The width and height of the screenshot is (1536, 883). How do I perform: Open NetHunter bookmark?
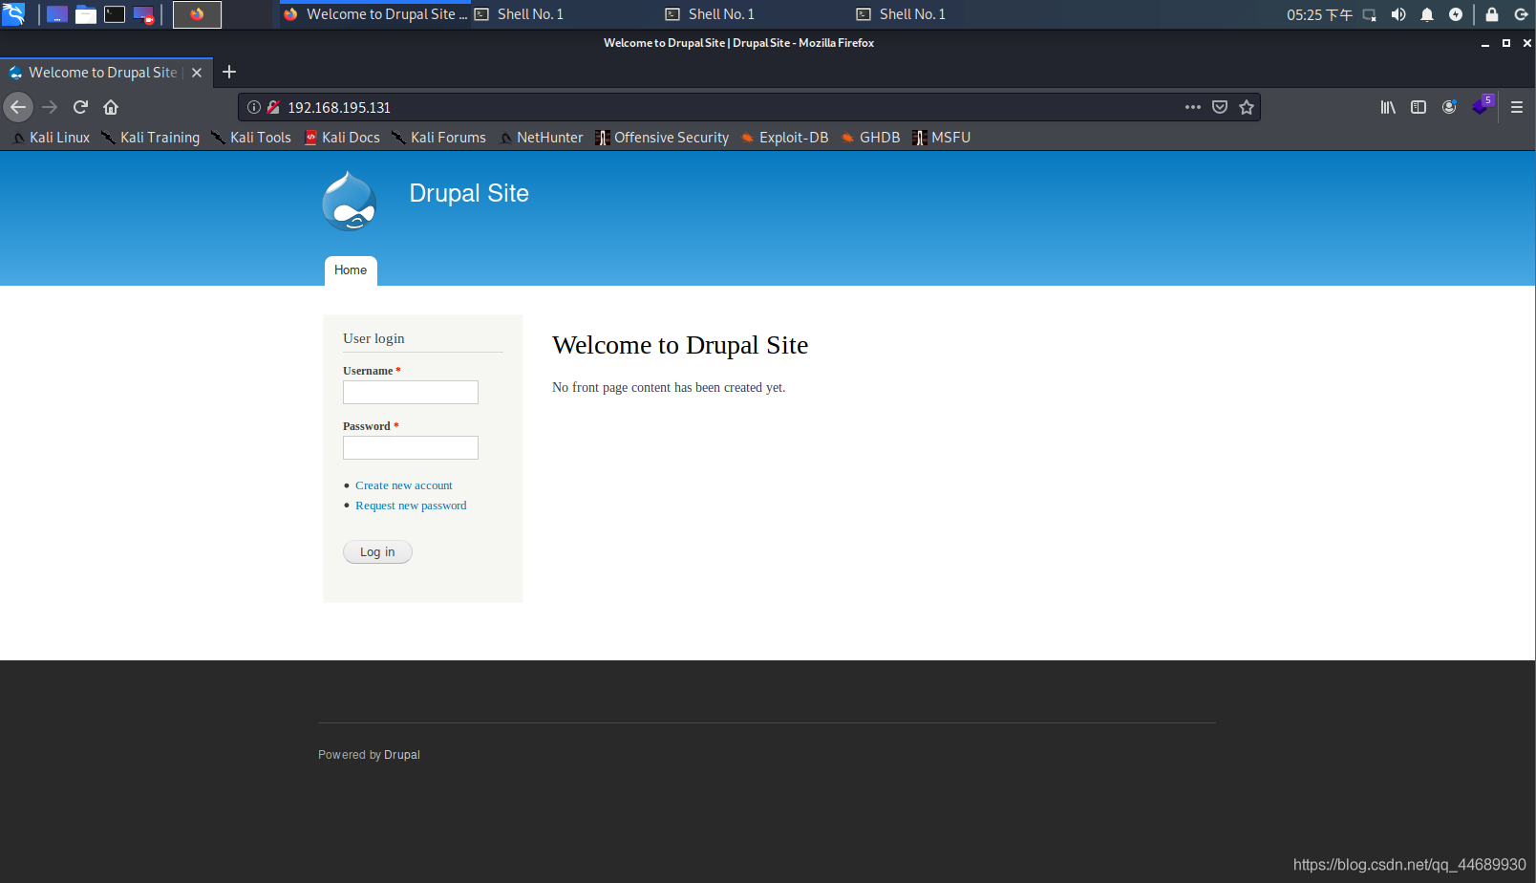(541, 138)
